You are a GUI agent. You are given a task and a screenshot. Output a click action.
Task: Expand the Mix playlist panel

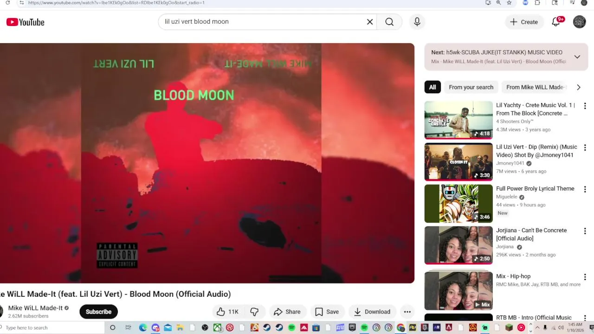click(577, 57)
